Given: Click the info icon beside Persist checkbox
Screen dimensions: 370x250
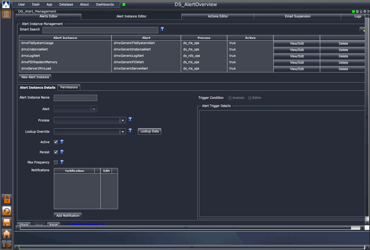Looking at the screenshot, I should (x=62, y=152).
